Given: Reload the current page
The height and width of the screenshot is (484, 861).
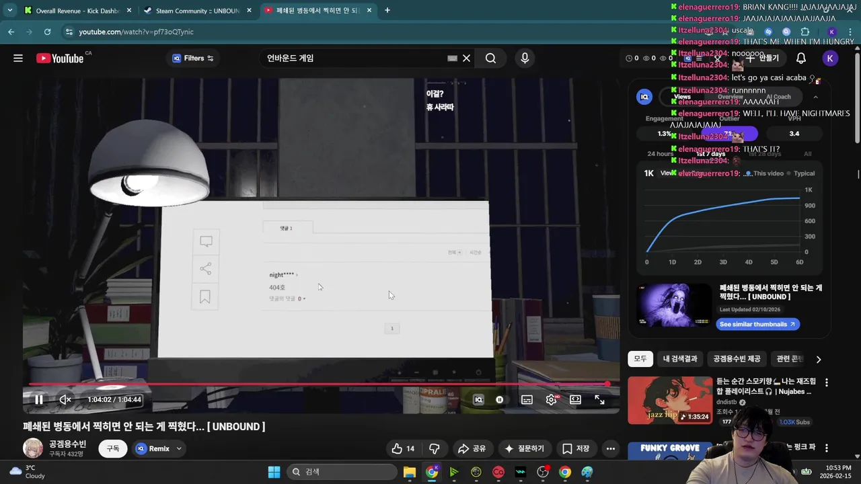Looking at the screenshot, I should (x=47, y=32).
